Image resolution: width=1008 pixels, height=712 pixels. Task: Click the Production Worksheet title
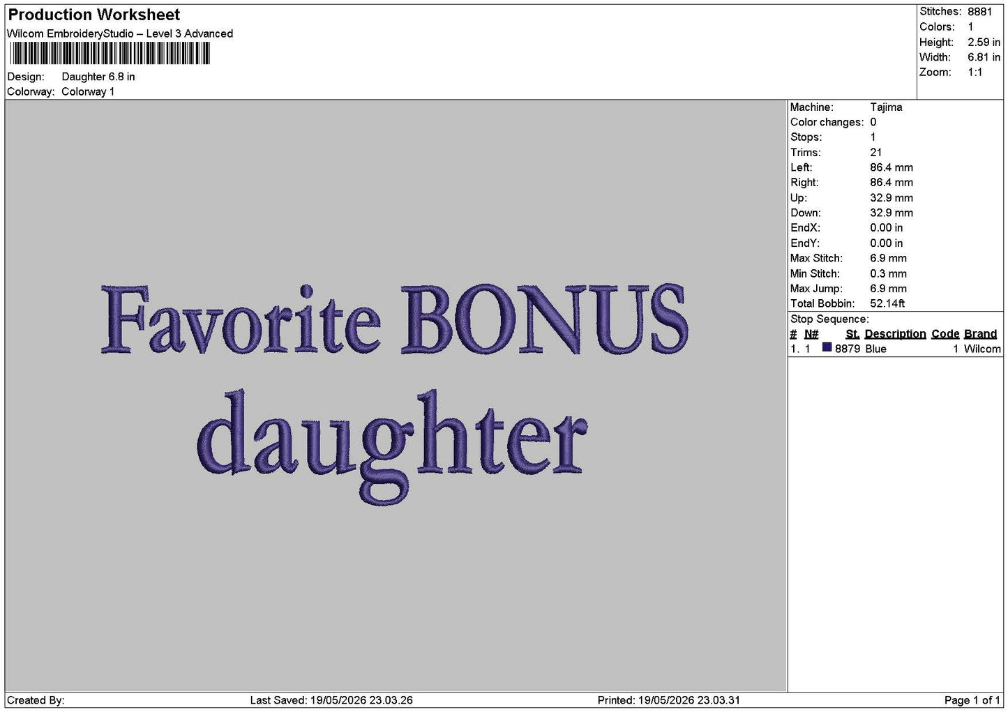tap(93, 15)
